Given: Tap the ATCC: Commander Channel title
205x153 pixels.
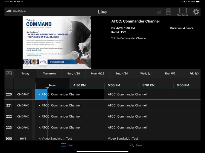Looking at the screenshot, I should pos(135,21).
